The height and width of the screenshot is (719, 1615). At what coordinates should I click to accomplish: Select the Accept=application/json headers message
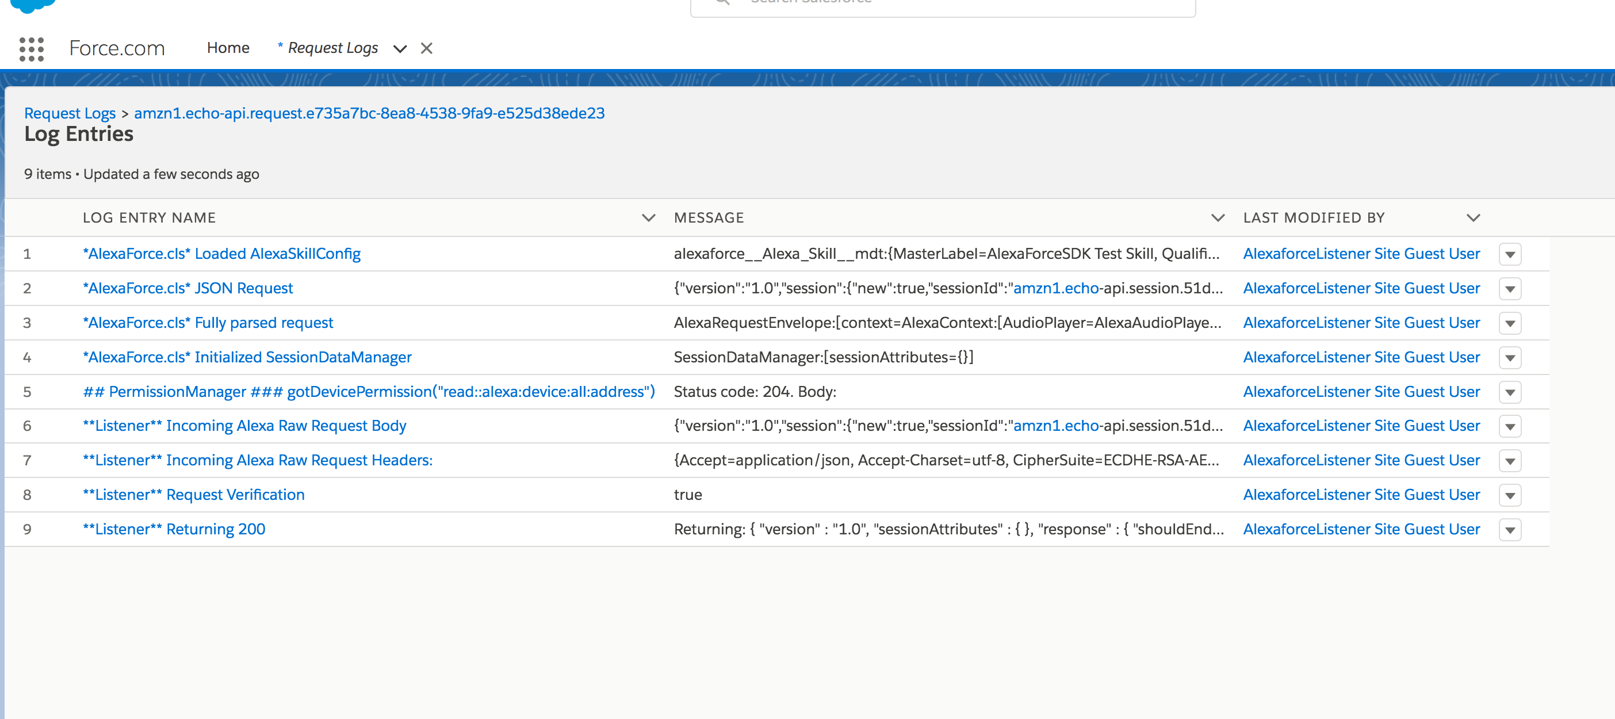coord(947,460)
